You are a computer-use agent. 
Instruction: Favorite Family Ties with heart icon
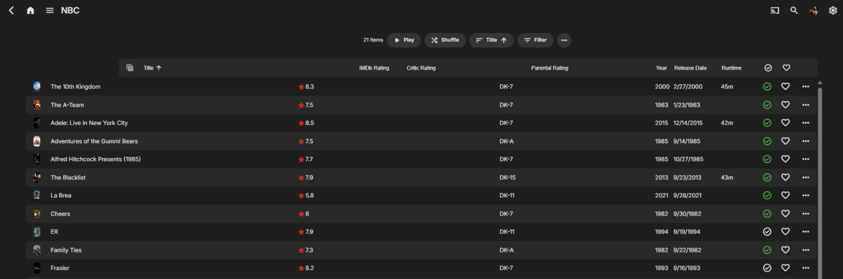(x=785, y=249)
